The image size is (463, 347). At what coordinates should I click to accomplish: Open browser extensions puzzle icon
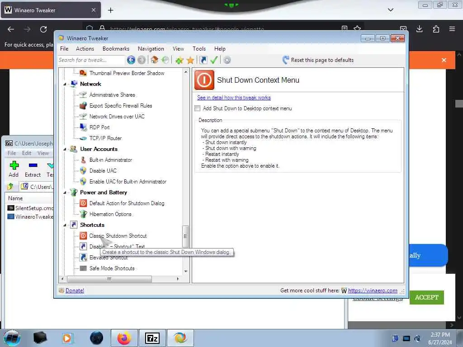[436, 29]
